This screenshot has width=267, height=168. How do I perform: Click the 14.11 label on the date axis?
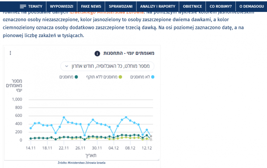click(31, 148)
